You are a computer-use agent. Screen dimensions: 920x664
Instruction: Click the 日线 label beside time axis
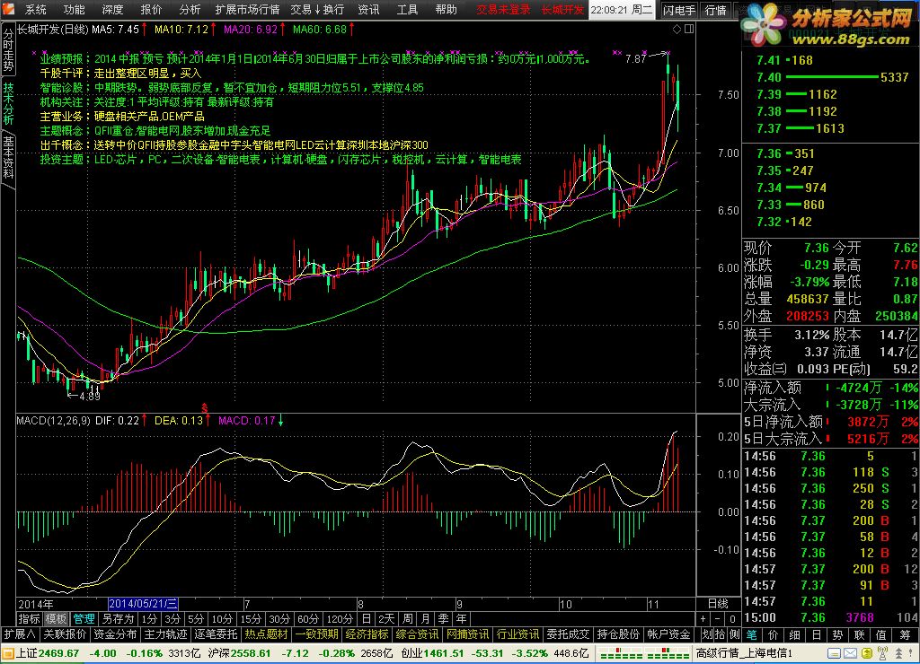pos(718,604)
